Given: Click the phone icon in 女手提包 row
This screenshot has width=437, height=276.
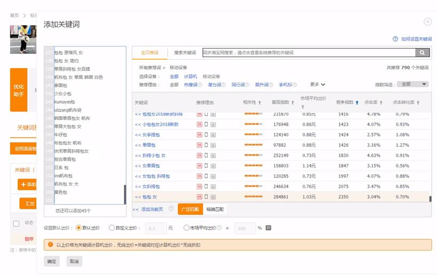Looking at the screenshot, I should coord(206,134).
